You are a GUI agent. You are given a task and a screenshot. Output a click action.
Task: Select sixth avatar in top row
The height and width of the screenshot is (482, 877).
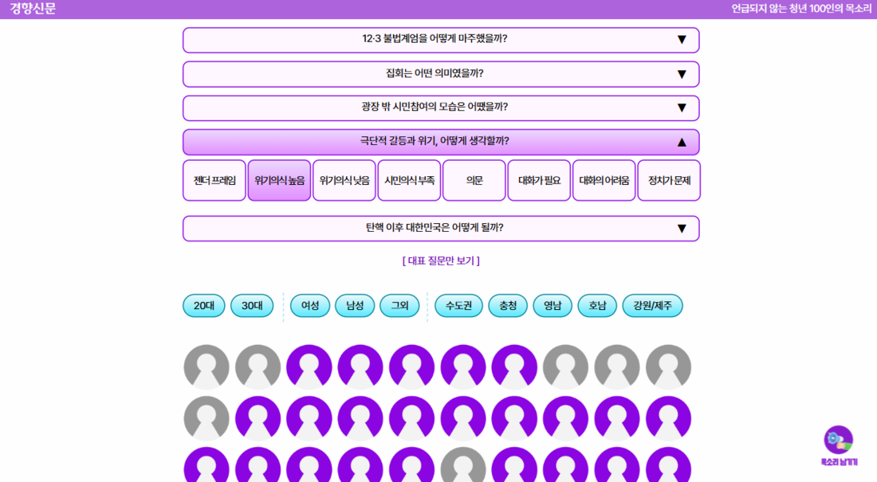click(x=463, y=366)
